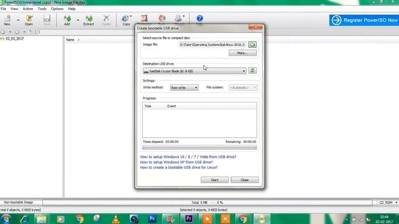The height and width of the screenshot is (224, 399).
Task: Click the New toolbar icon
Action: pyautogui.click(x=7, y=20)
